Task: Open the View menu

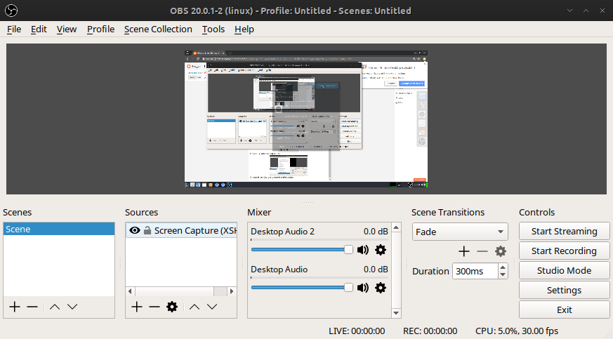Action: (67, 29)
